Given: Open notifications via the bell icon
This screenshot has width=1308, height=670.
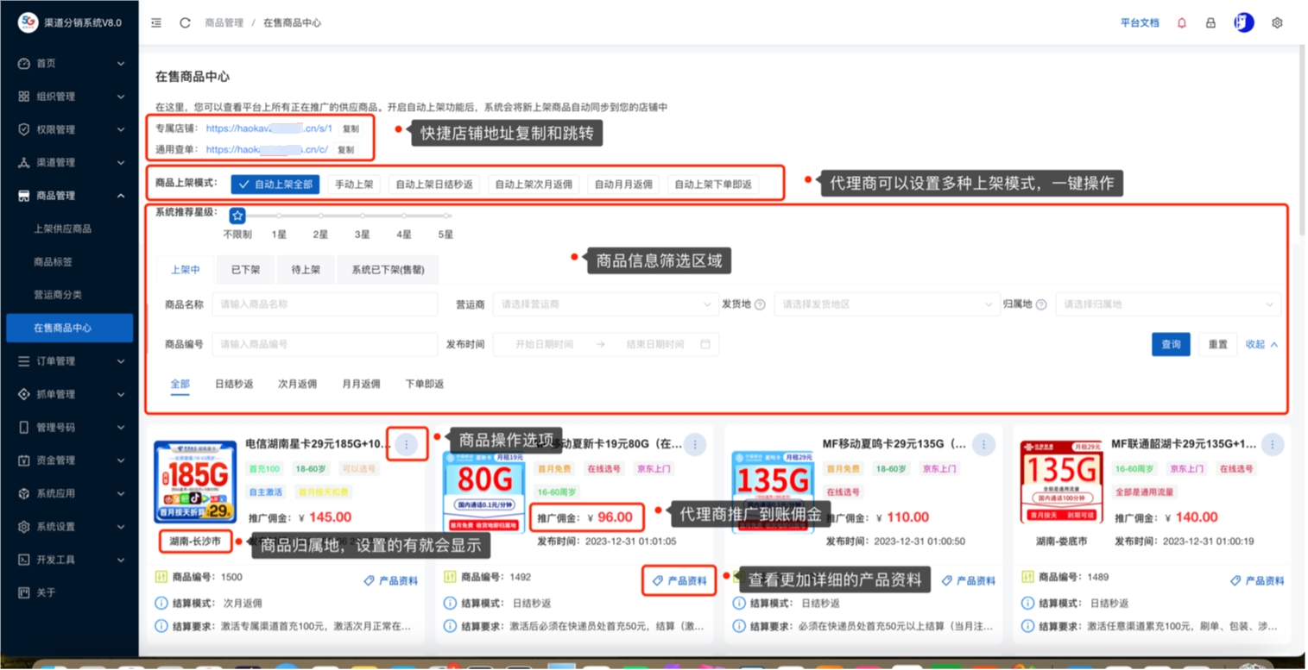Looking at the screenshot, I should coord(1182,23).
